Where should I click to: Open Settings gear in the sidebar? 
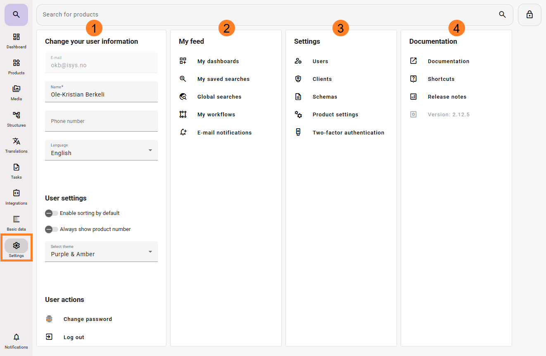tap(16, 246)
